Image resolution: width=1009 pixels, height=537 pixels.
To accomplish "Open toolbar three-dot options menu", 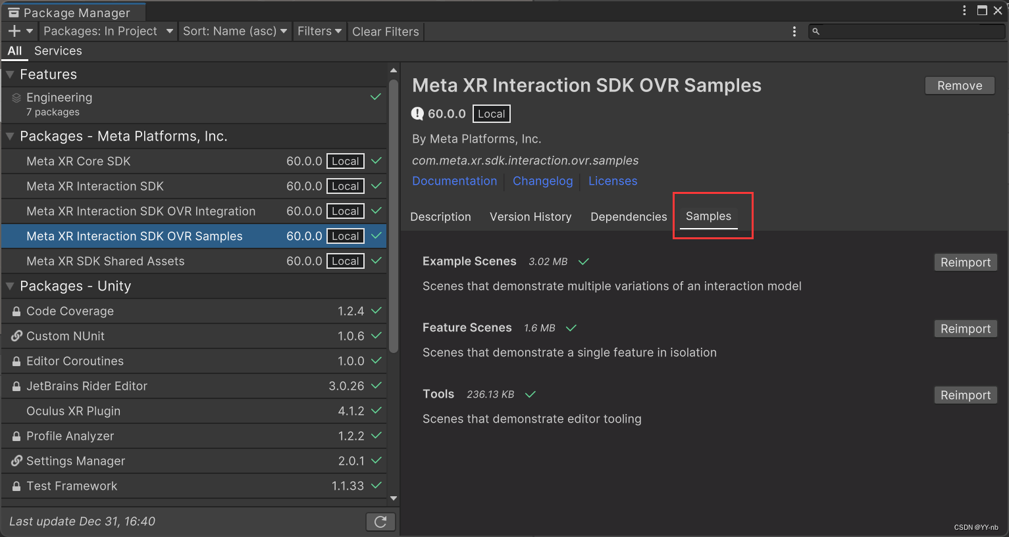I will (794, 32).
